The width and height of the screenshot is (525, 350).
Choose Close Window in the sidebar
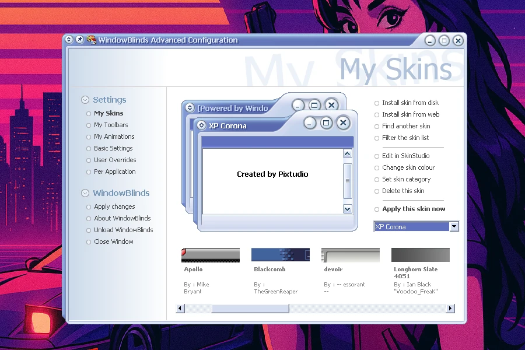tap(114, 242)
